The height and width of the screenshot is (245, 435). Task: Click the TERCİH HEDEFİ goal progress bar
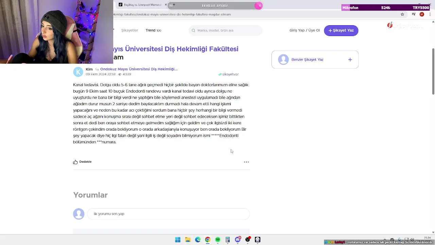215,5
